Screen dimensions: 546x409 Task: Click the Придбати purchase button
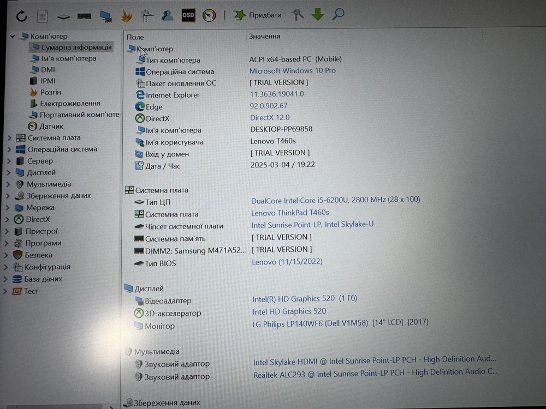tap(258, 15)
